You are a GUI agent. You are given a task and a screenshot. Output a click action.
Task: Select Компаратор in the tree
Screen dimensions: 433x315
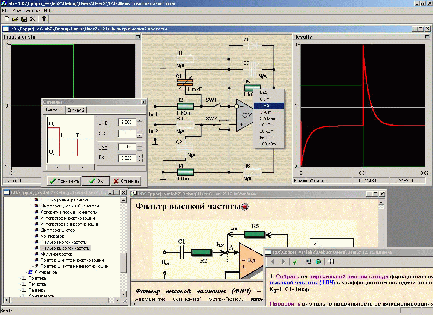[x=52, y=236]
